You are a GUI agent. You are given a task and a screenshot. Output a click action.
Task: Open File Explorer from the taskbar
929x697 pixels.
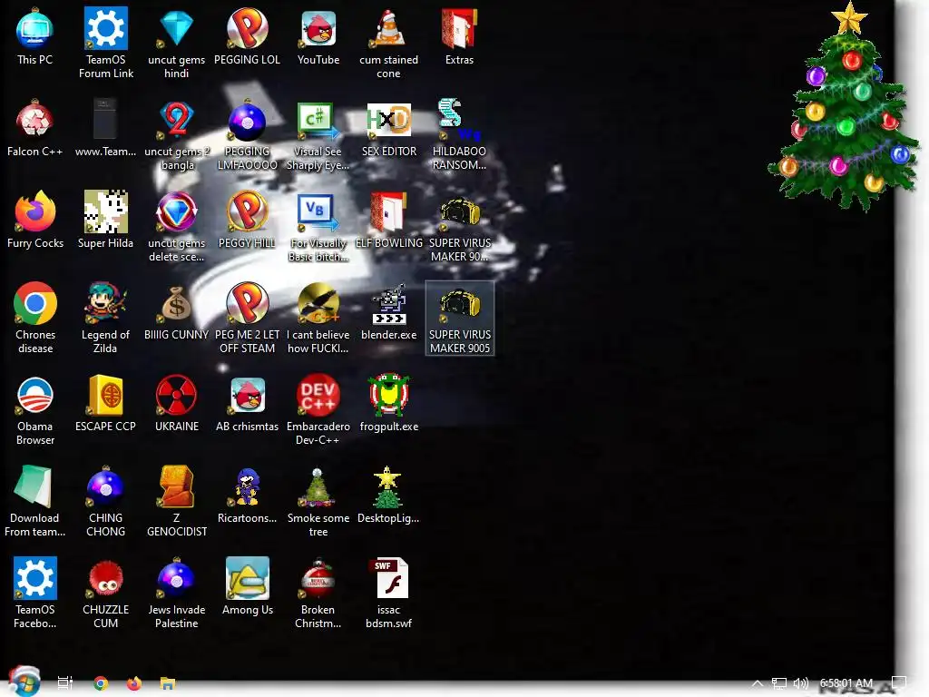coord(168,683)
